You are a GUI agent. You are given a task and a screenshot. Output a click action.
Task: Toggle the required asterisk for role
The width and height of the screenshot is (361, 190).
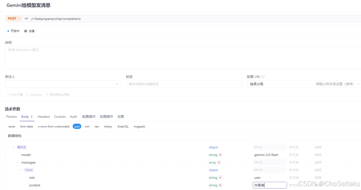(x=220, y=178)
